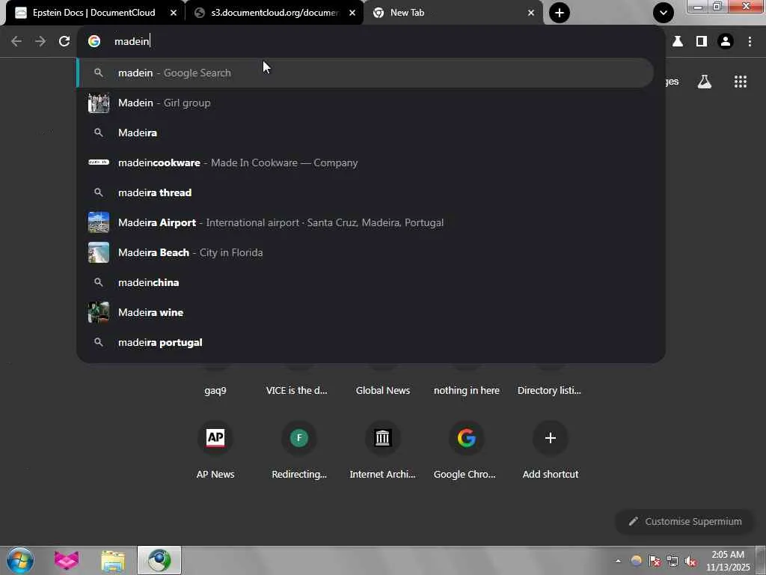Screen dimensions: 766x575
Task: Open the Internet Archive shortcut icon
Action: click(x=382, y=437)
